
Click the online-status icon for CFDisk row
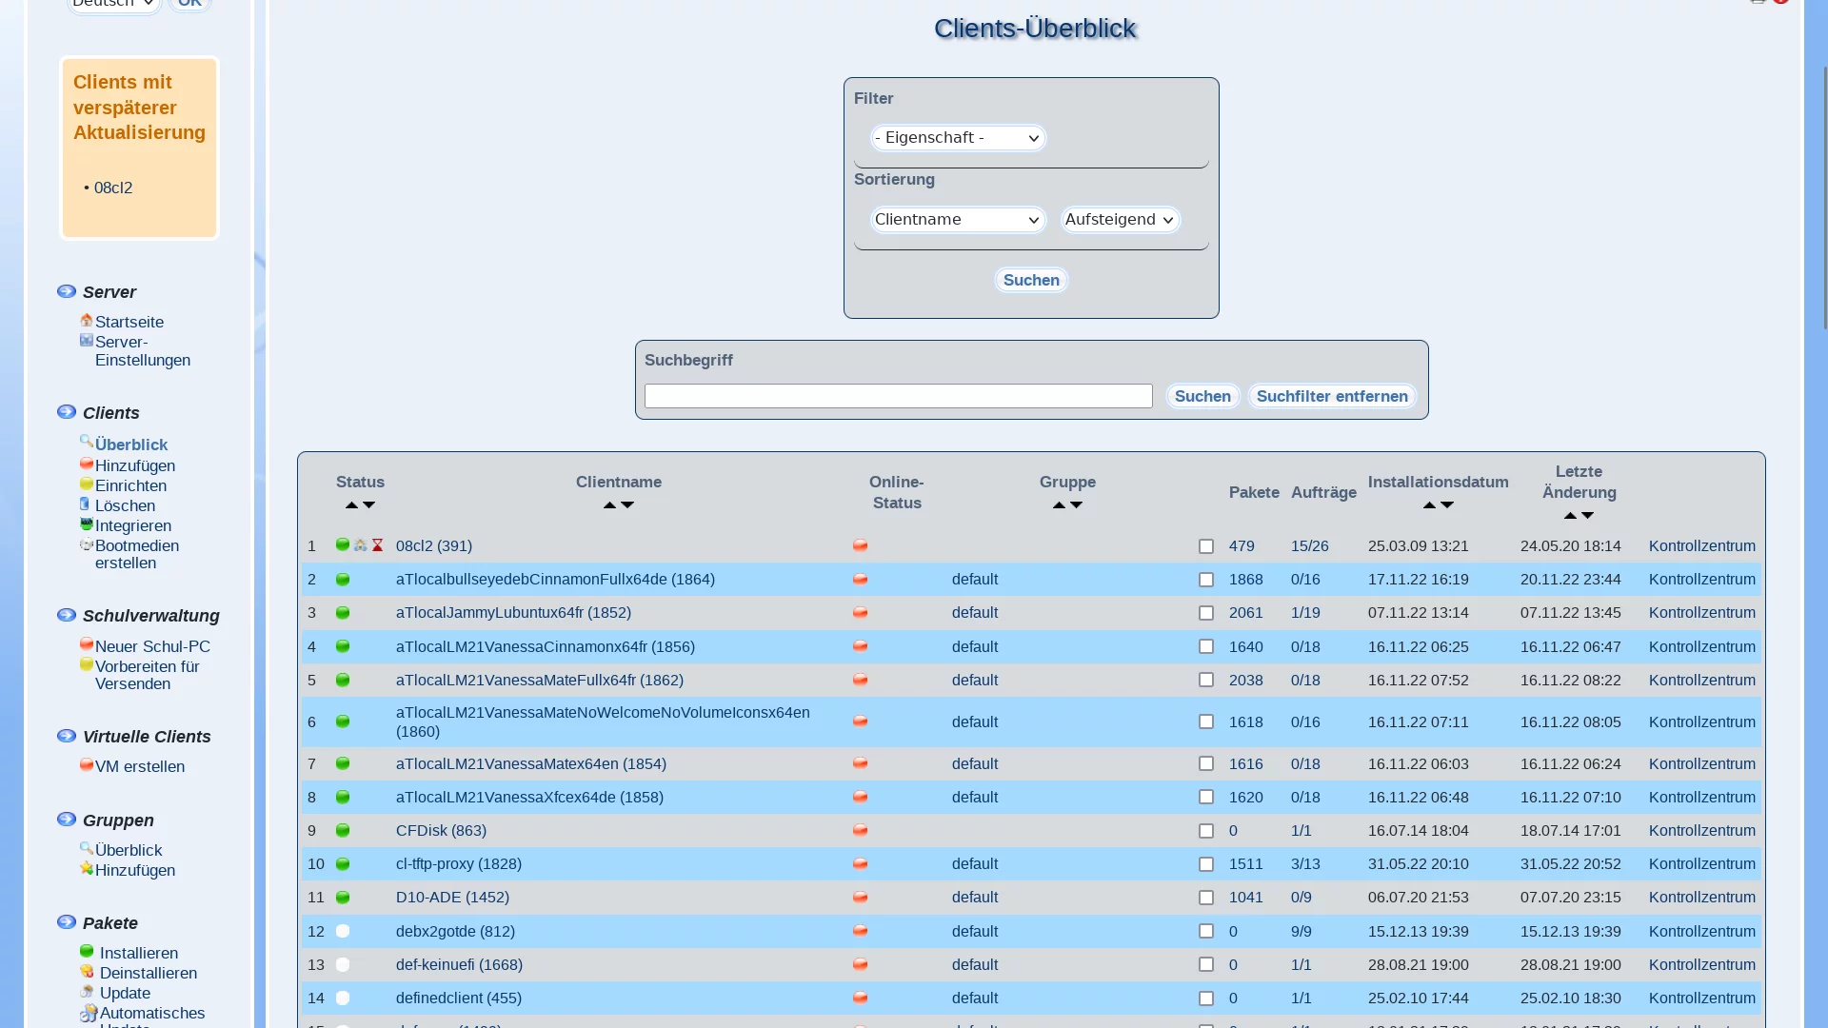click(861, 830)
